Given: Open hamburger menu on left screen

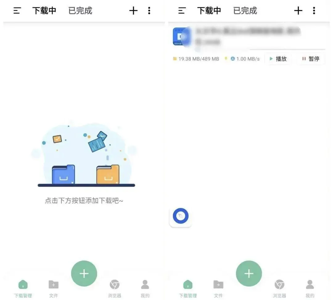Looking at the screenshot, I should click(x=17, y=10).
